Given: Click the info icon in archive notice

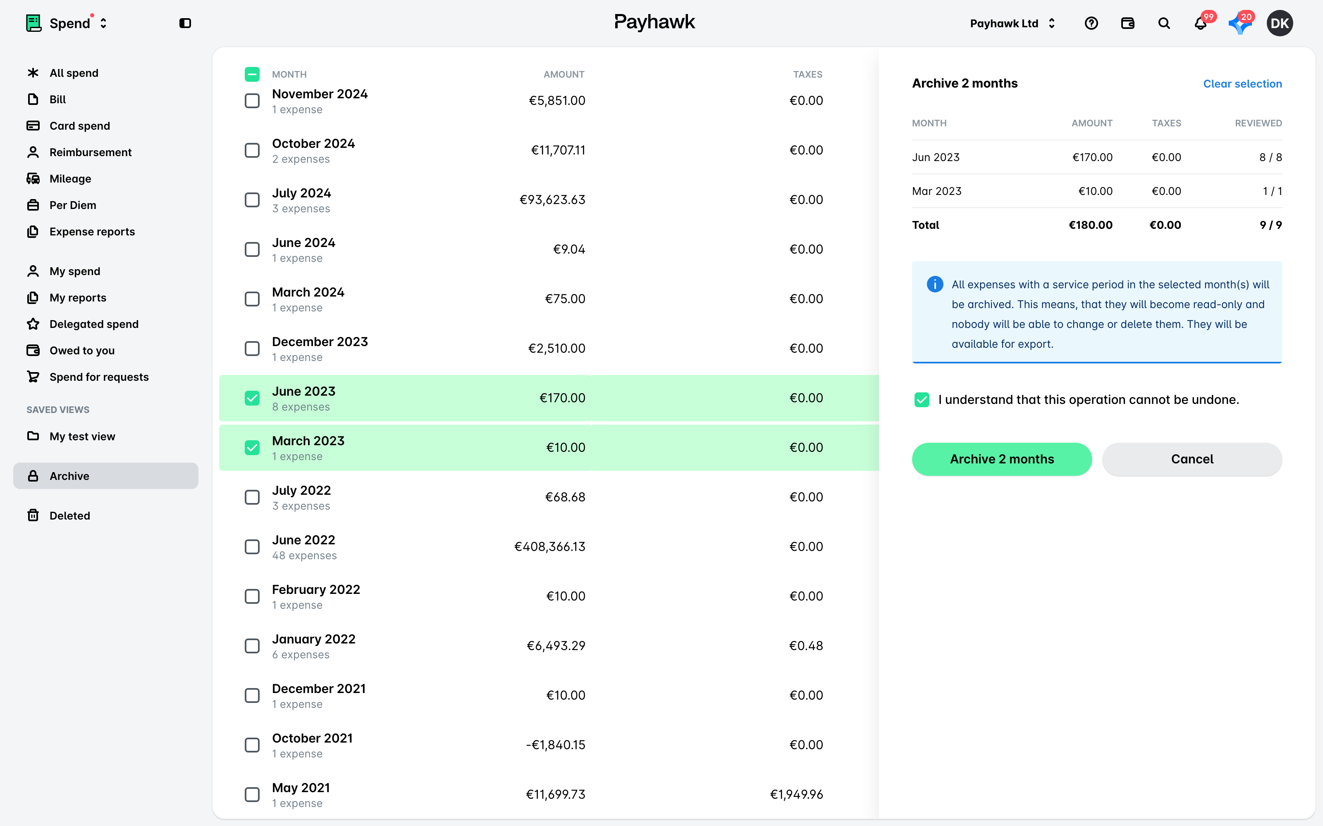Looking at the screenshot, I should pyautogui.click(x=935, y=284).
